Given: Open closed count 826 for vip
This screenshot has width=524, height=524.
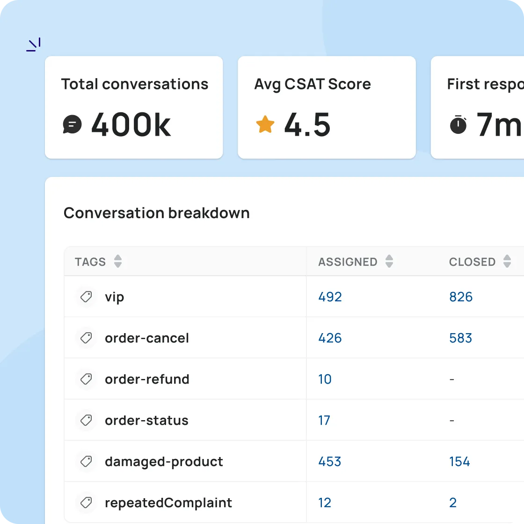Looking at the screenshot, I should click(x=461, y=297).
